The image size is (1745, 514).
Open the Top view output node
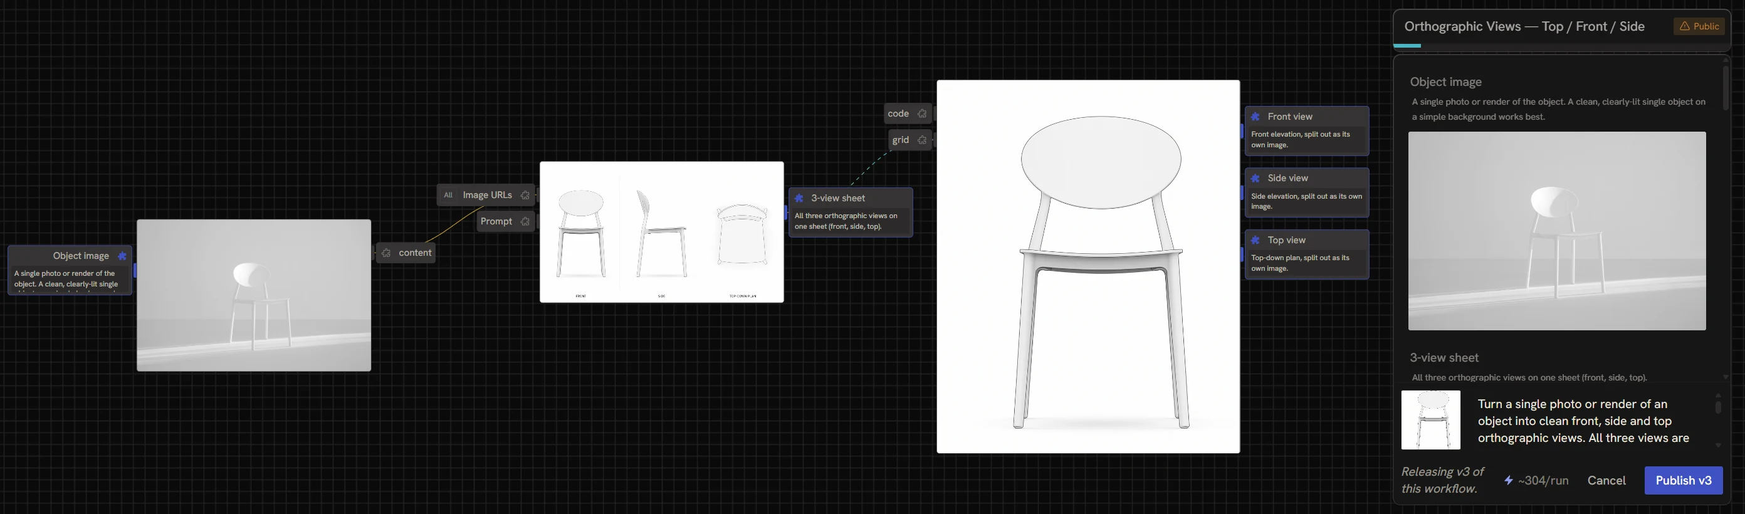(1307, 254)
